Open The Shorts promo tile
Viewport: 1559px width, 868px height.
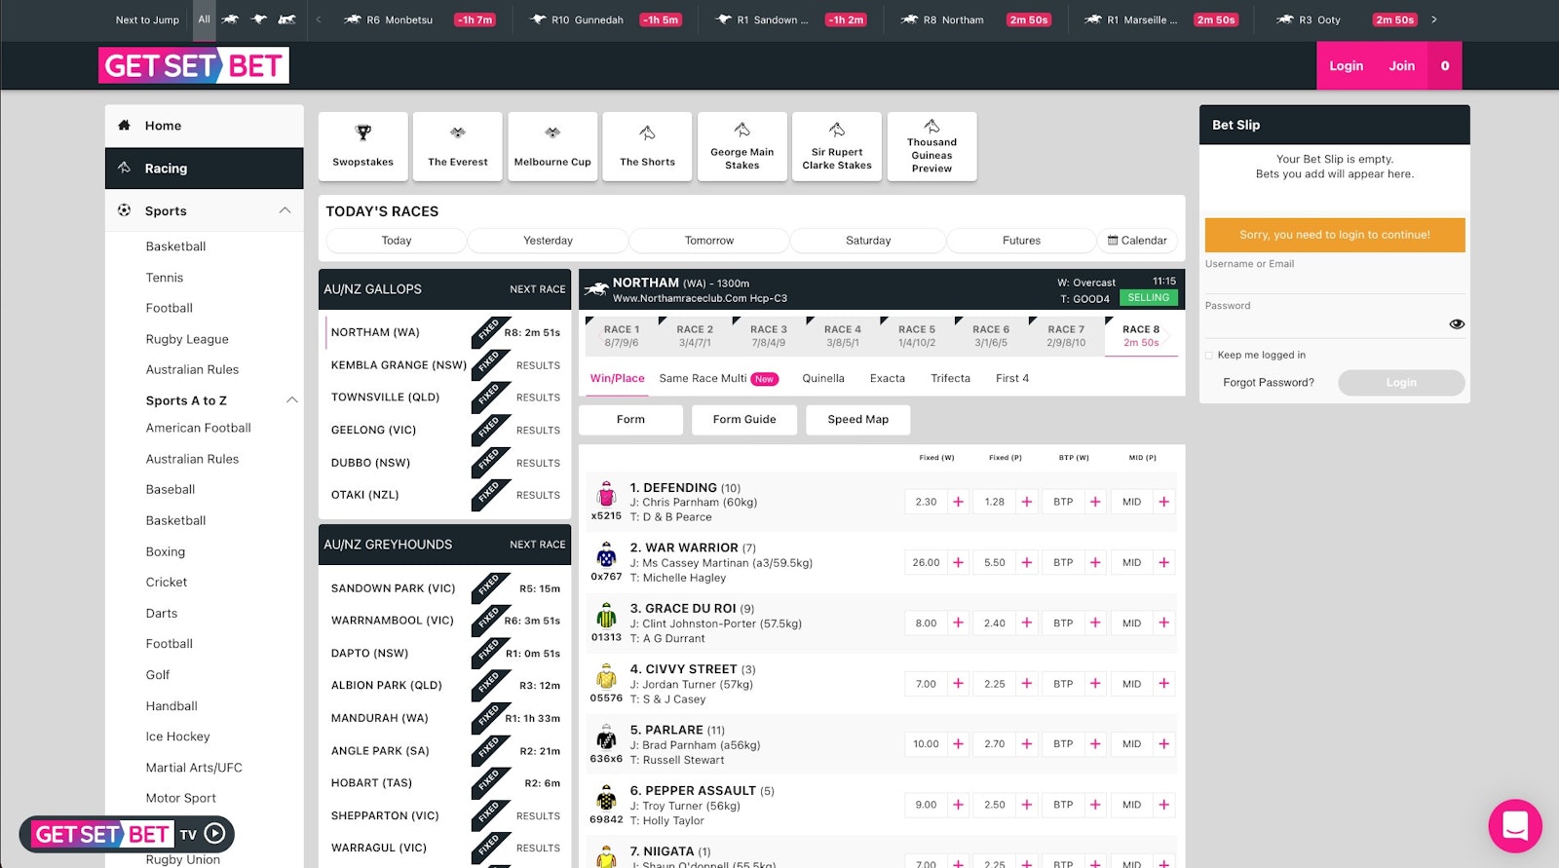647,146
